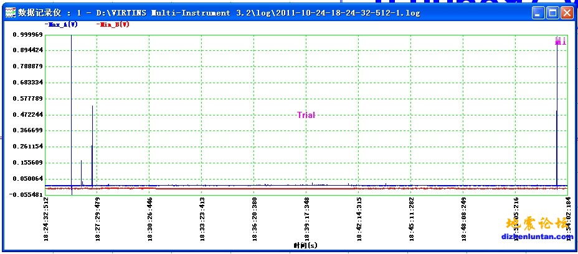
Task: Click the red Min_B(V) legend label
Action: point(113,24)
